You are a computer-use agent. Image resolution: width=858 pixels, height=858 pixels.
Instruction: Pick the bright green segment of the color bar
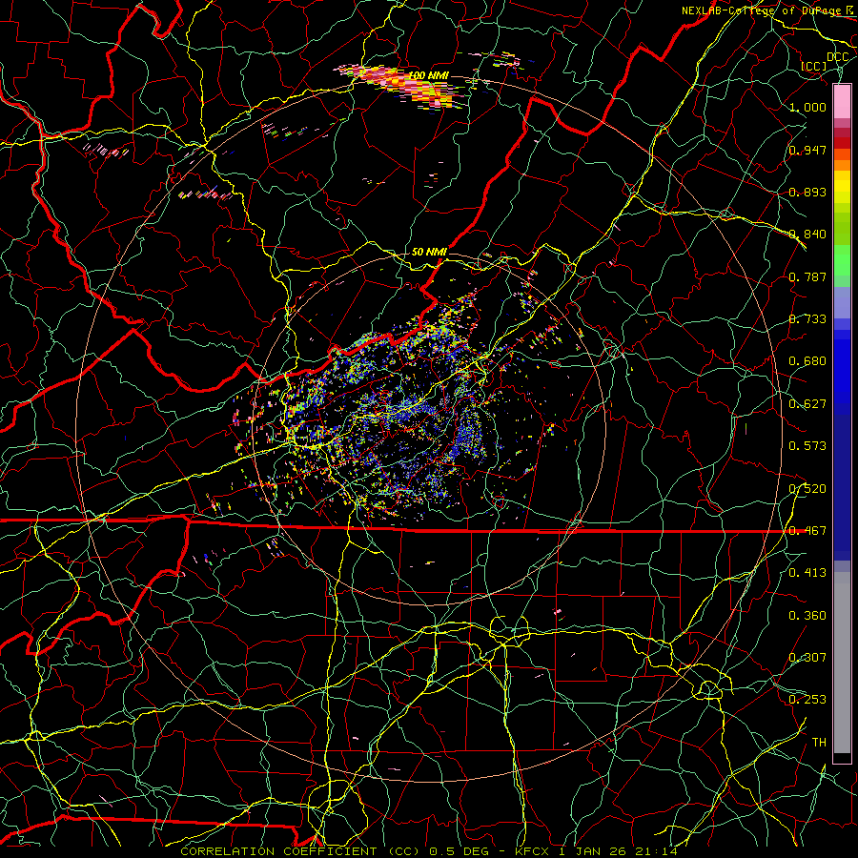pyautogui.click(x=842, y=260)
